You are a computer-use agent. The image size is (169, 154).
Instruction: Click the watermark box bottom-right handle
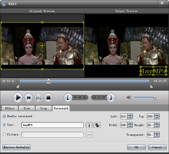[166, 75]
